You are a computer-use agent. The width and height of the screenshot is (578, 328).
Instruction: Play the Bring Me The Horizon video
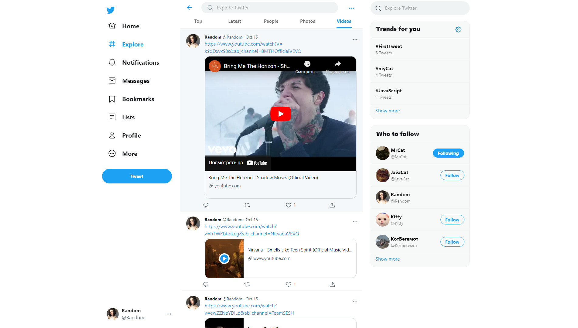pos(280,114)
